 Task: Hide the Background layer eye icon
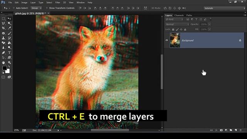[x=167, y=40]
